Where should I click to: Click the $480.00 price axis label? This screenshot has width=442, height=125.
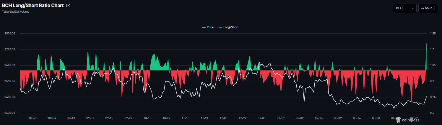(x=10, y=97)
